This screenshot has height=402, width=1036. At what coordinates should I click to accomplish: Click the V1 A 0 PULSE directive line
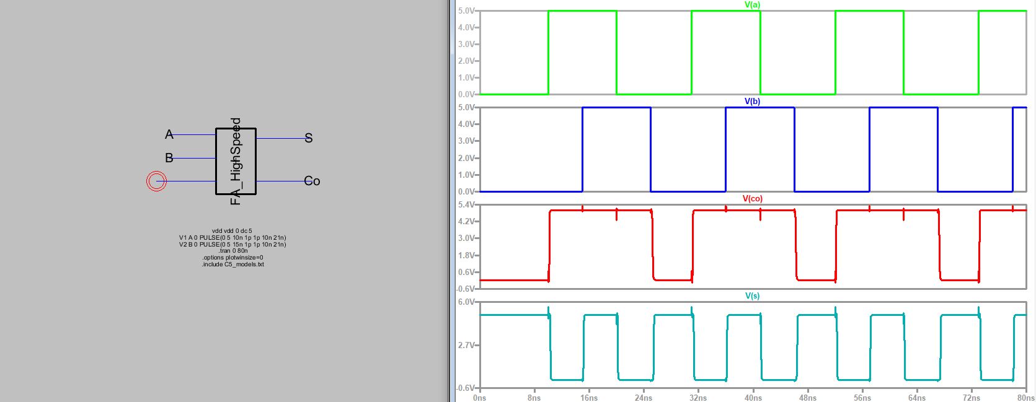pos(232,237)
